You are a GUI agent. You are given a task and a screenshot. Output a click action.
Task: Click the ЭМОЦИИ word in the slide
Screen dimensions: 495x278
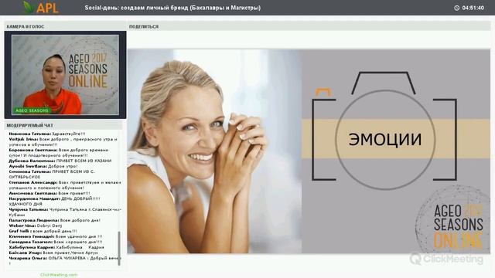(x=385, y=139)
